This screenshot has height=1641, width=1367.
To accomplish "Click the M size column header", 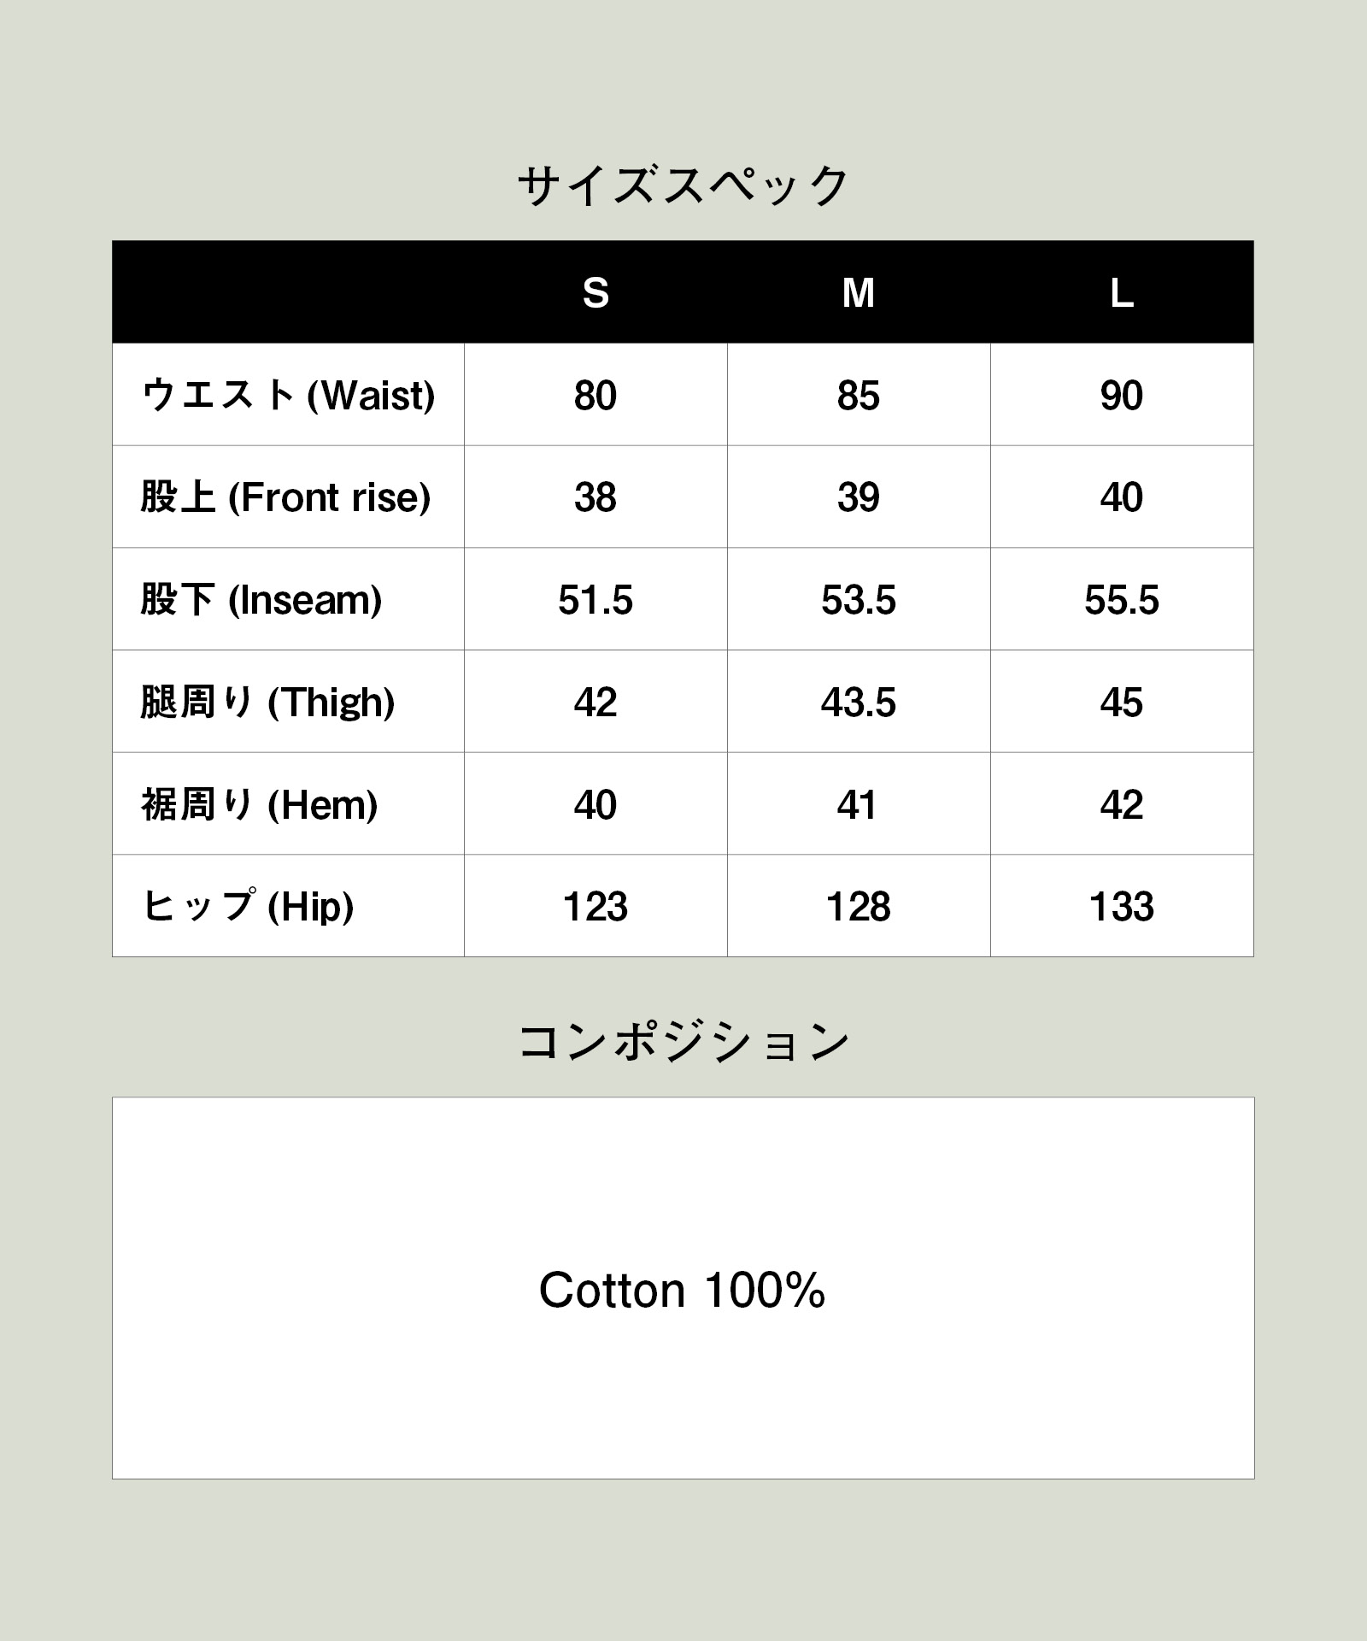I will click(858, 293).
